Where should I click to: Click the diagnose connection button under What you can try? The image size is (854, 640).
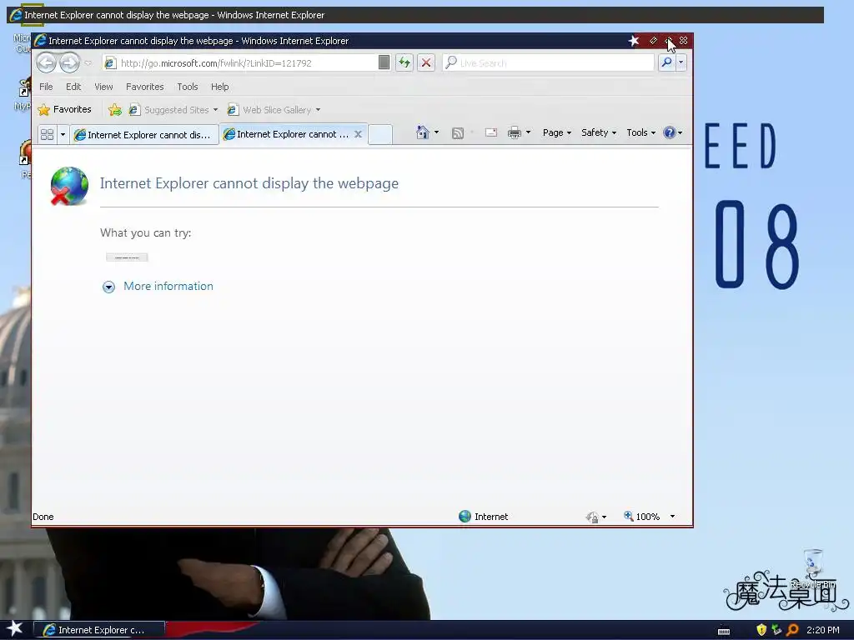(127, 257)
